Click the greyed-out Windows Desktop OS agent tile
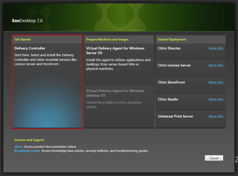 point(119,106)
